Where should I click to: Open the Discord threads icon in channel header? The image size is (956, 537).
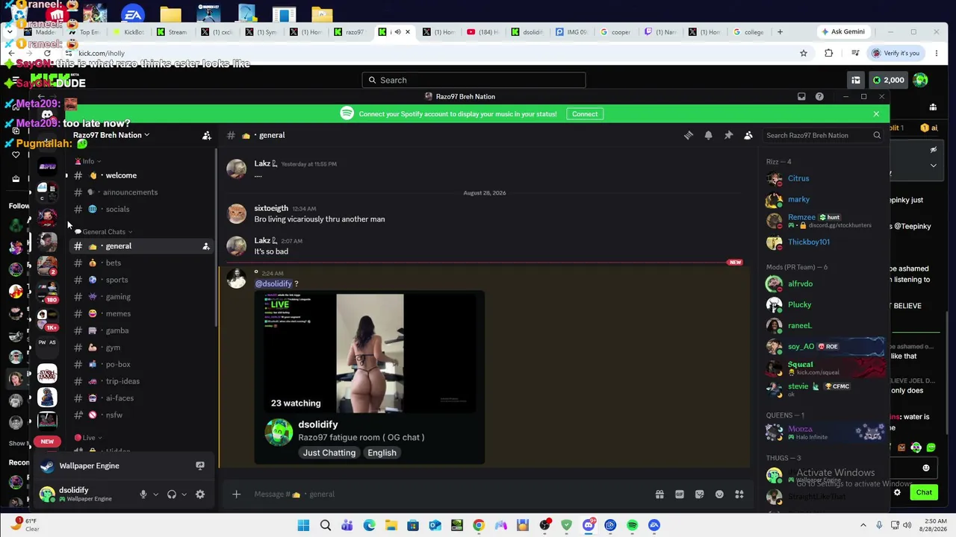[689, 135]
